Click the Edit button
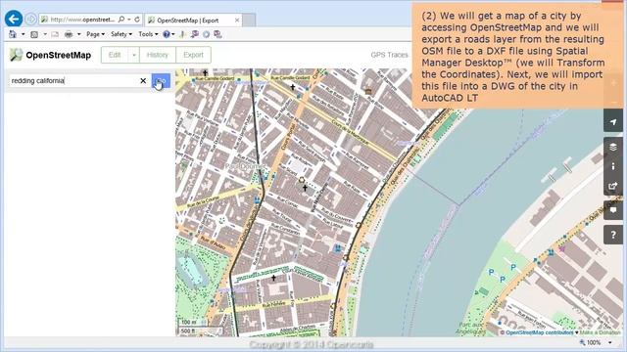This screenshot has height=352, width=627. [x=115, y=55]
